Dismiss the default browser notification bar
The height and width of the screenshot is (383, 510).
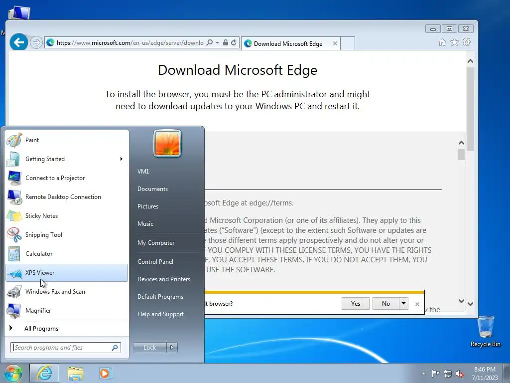[417, 304]
